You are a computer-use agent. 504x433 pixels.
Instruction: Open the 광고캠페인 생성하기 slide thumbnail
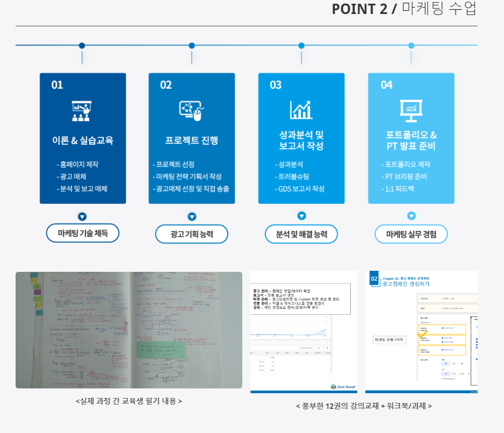[x=421, y=332]
